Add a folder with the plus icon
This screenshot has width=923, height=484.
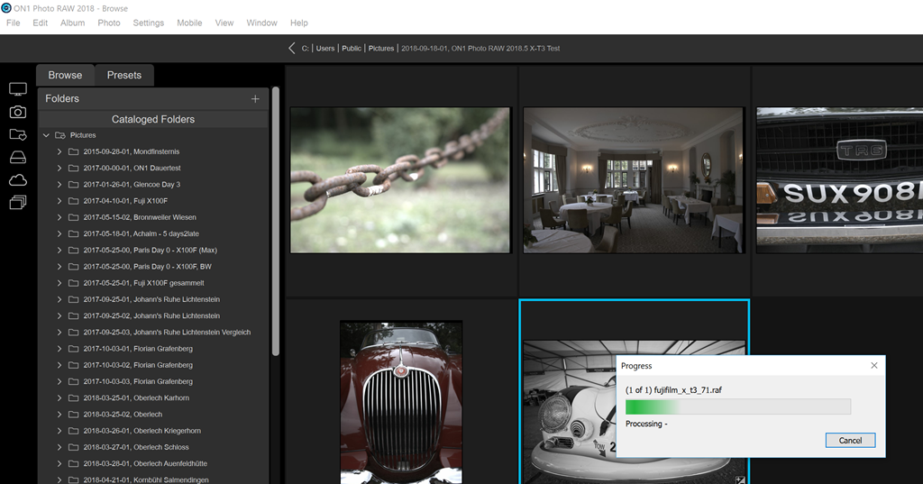255,99
